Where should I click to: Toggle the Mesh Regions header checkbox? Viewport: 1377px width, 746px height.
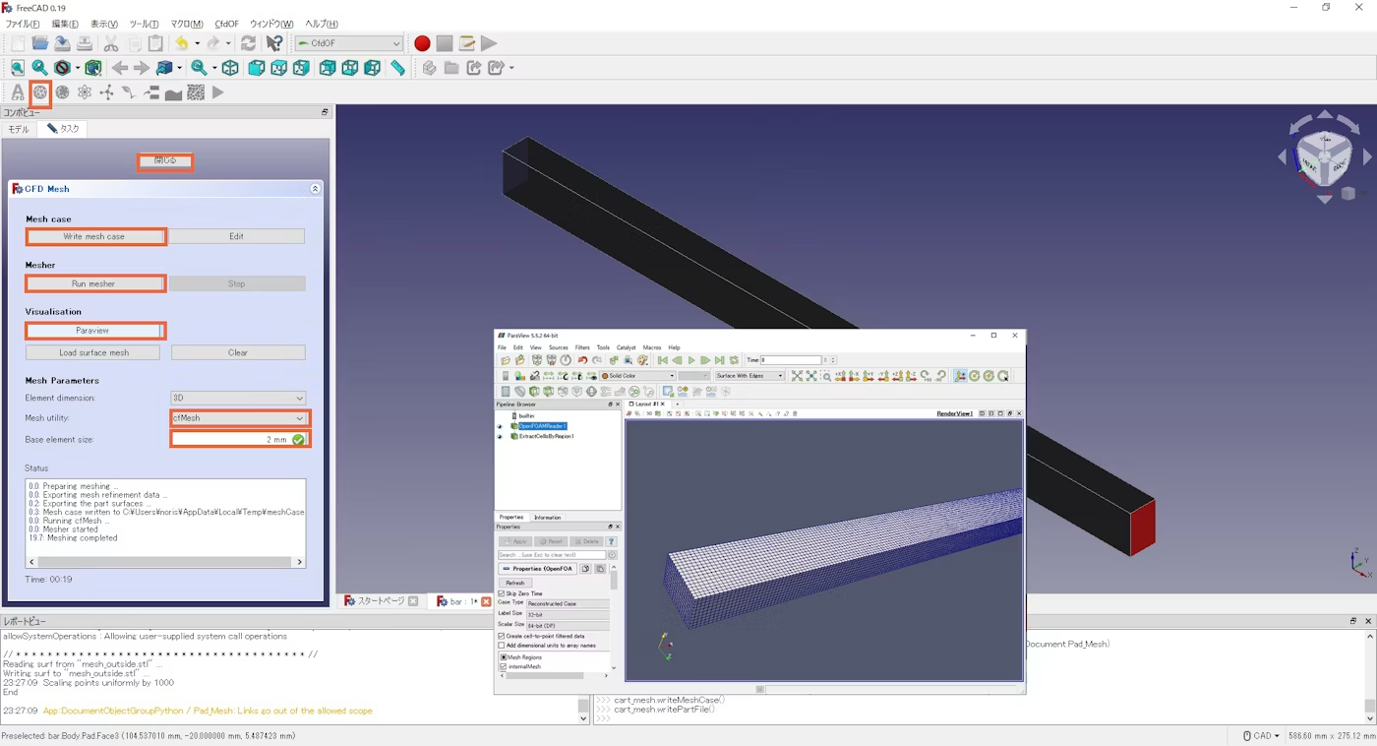(x=504, y=656)
